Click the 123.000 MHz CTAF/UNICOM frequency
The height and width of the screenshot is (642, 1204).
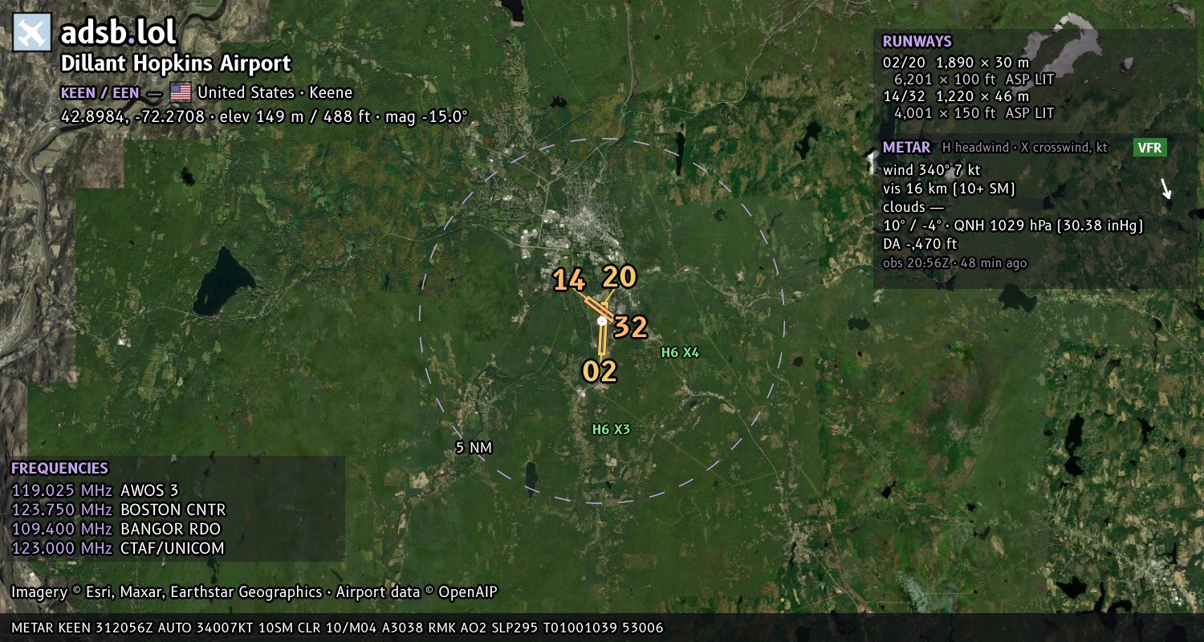coord(117,548)
